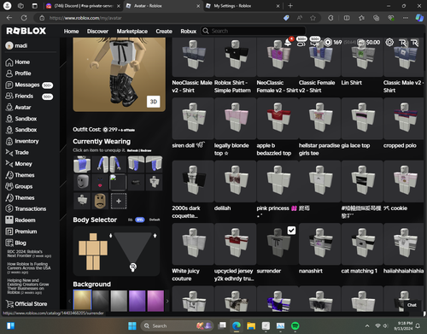Open the Roblox settings gear
This screenshot has height=334, width=427.
point(389,43)
